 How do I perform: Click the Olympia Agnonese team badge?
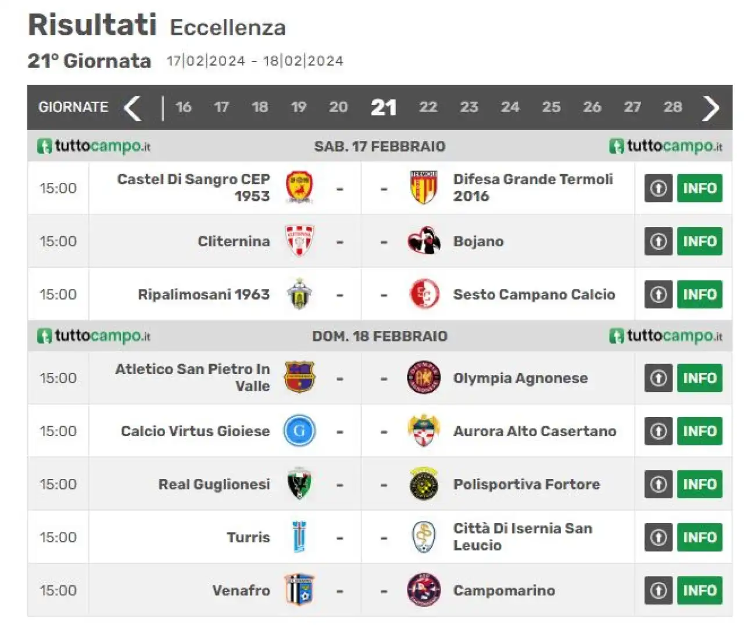pos(424,377)
